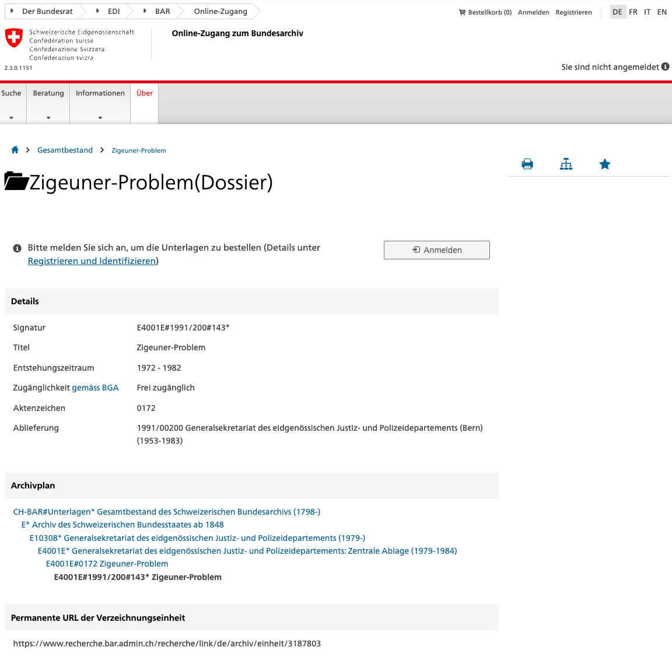Click the login icon on the Anmelden button
Screen dimensions: 672x661
pos(416,249)
